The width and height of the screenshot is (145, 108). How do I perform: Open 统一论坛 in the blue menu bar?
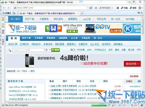coord(98,38)
